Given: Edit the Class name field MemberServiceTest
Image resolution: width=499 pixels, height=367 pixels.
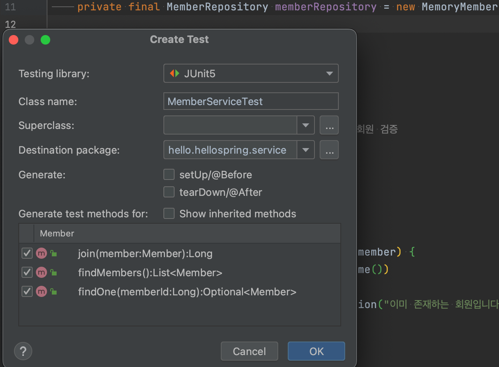Looking at the screenshot, I should coord(251,101).
